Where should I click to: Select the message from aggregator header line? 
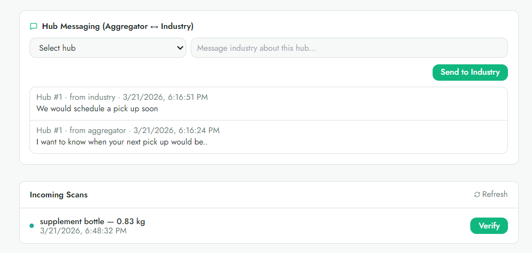[128, 130]
